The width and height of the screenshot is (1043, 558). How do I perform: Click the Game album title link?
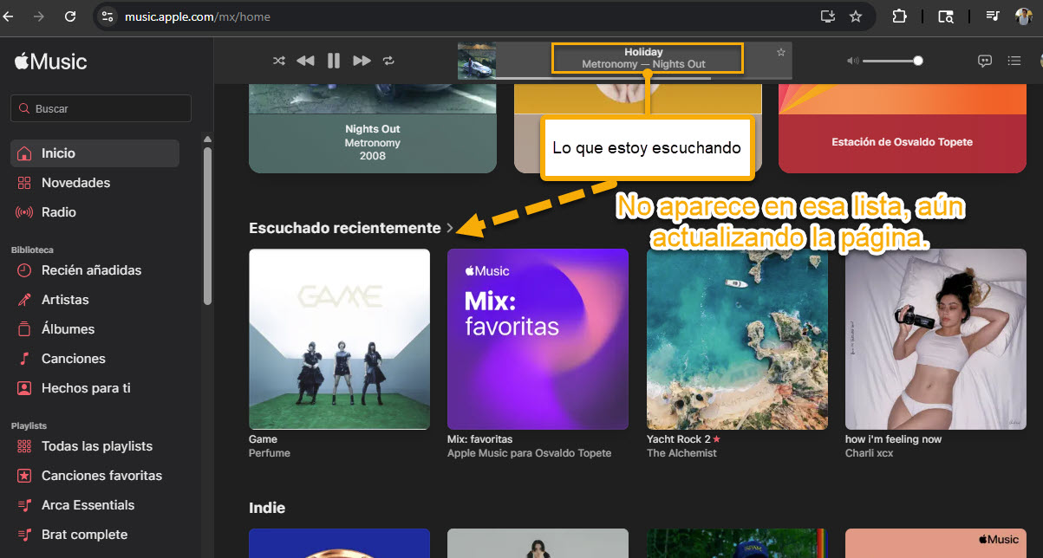pyautogui.click(x=263, y=439)
